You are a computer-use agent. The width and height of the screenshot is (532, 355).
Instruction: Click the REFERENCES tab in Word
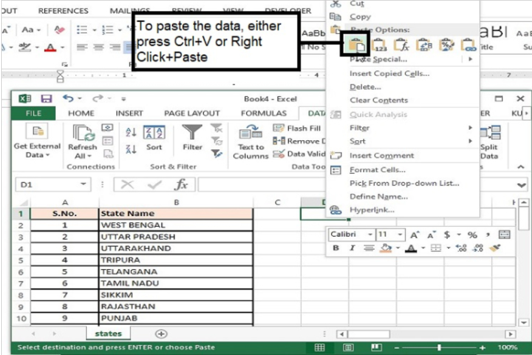[x=63, y=11]
